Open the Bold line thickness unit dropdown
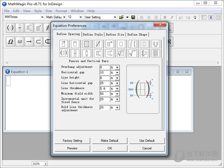The image size is (224, 168). tap(117, 107)
